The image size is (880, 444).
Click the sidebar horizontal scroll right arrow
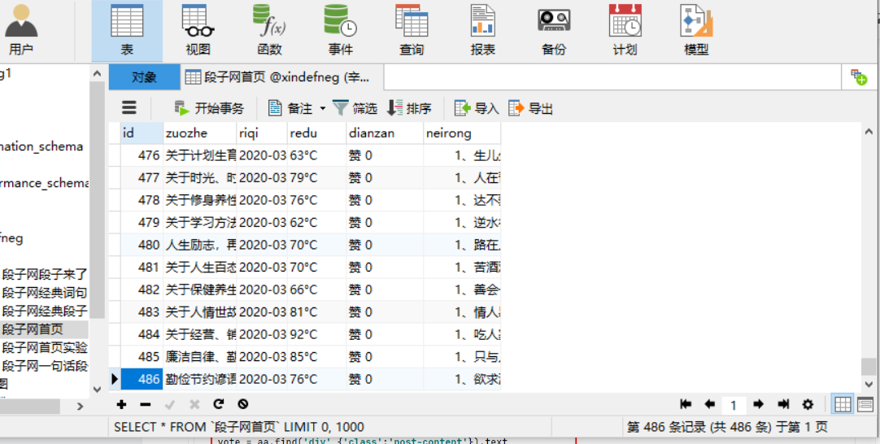tap(81, 406)
